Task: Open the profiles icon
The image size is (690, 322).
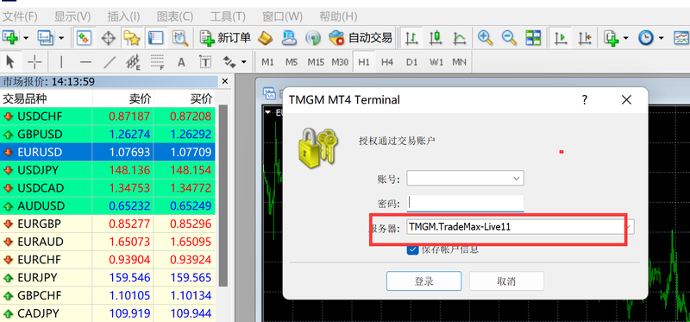Action: coord(46,38)
